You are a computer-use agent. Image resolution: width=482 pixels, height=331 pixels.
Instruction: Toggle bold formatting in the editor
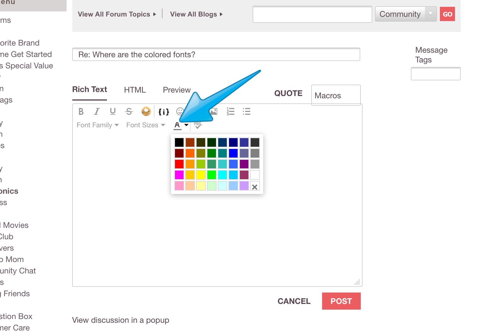(x=81, y=111)
